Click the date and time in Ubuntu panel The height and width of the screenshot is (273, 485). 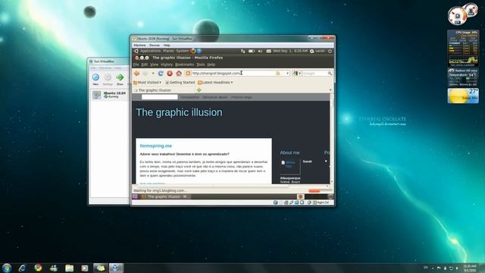[x=290, y=51]
